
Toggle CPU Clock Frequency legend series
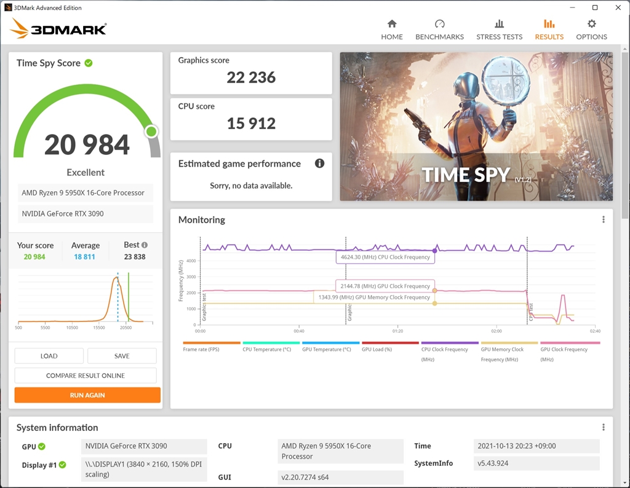coord(450,352)
